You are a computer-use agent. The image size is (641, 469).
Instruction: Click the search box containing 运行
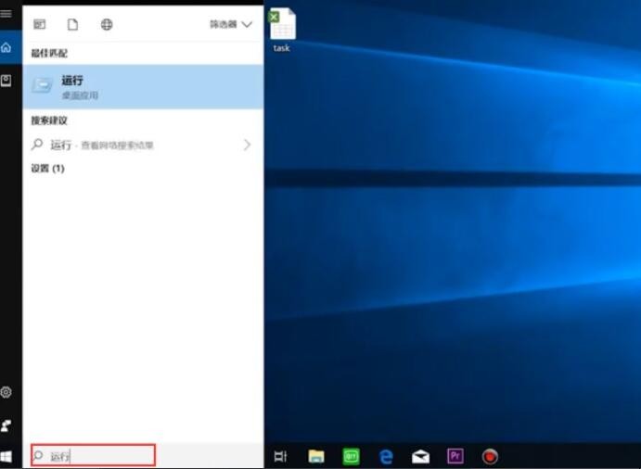(93, 456)
